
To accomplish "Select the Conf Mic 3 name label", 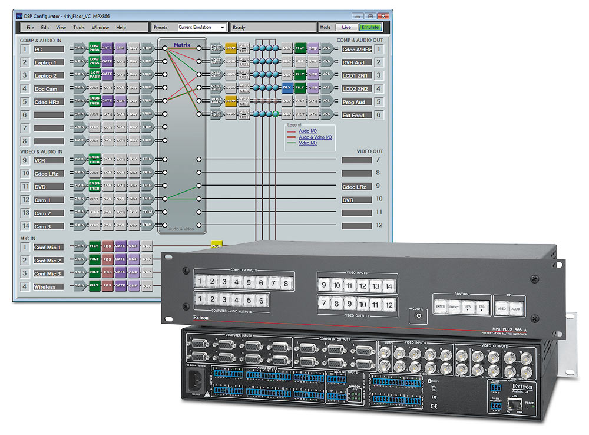I will click(x=49, y=273).
